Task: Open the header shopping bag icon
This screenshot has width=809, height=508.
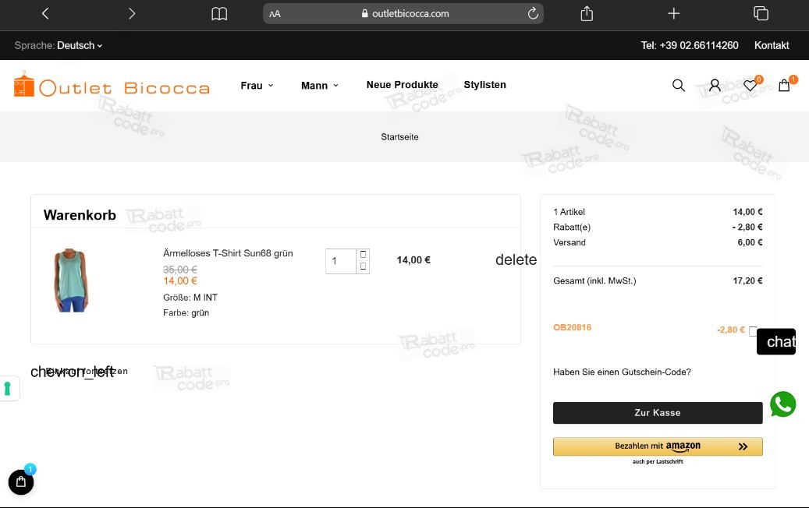Action: click(786, 84)
